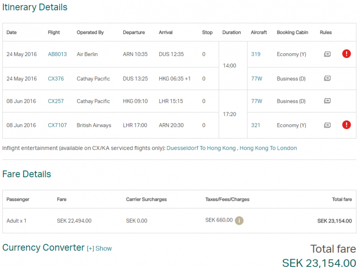Open fare rules icon for flight AB8013

(x=327, y=54)
